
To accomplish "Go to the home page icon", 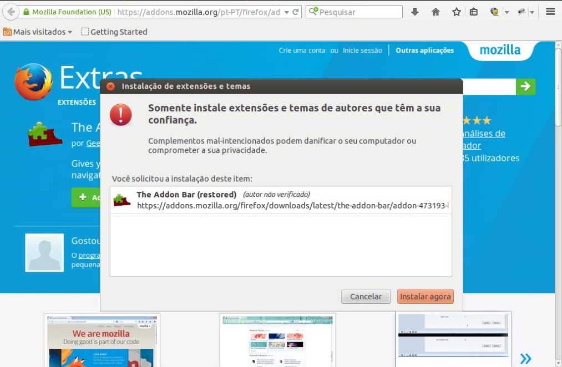I will (x=436, y=12).
